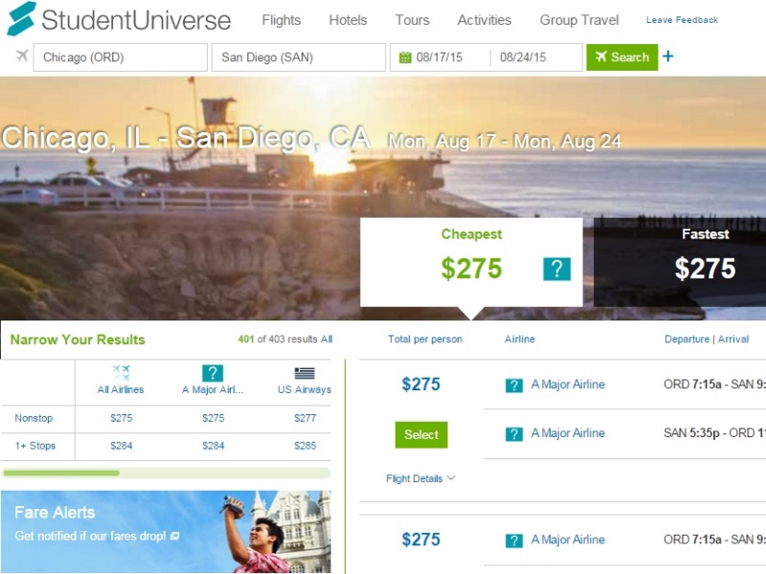
Task: Open the Hotels menu item
Action: tap(348, 20)
